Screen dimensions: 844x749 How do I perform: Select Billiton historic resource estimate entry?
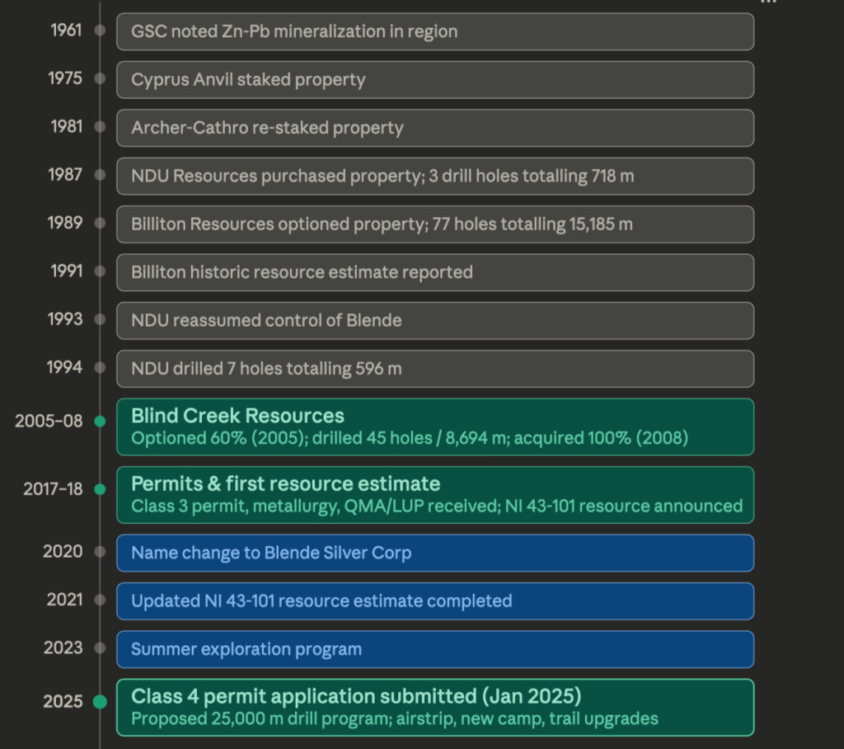coord(435,272)
